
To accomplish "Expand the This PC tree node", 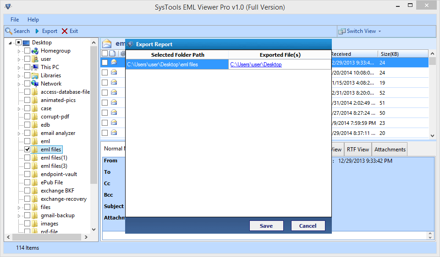I will pos(19,68).
